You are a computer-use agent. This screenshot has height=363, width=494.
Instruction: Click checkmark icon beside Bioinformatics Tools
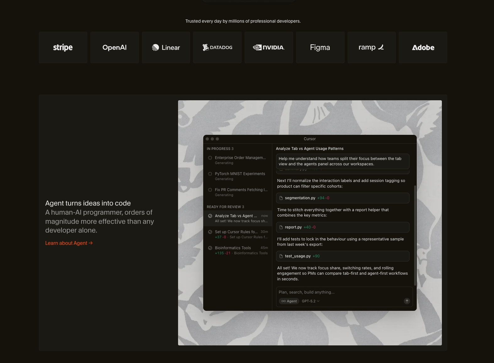coord(210,248)
